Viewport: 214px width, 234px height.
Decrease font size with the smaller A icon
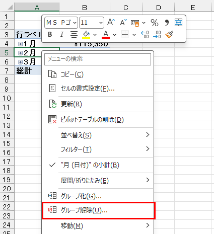pyautogui.click(x=123, y=22)
